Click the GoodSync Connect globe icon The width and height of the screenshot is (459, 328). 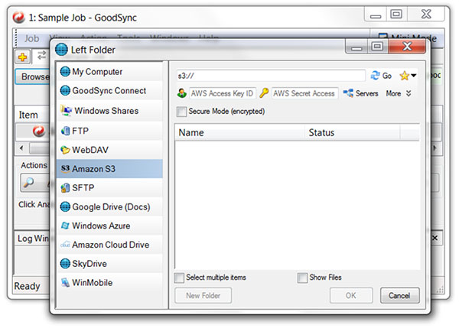coord(65,91)
